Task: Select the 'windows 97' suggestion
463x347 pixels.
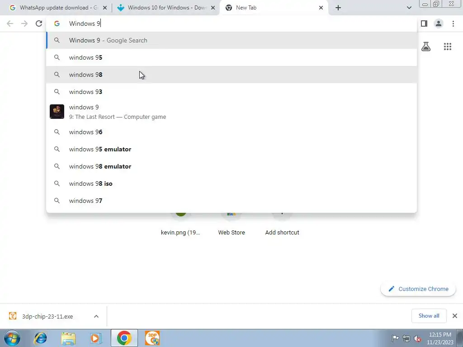Action: click(x=231, y=200)
